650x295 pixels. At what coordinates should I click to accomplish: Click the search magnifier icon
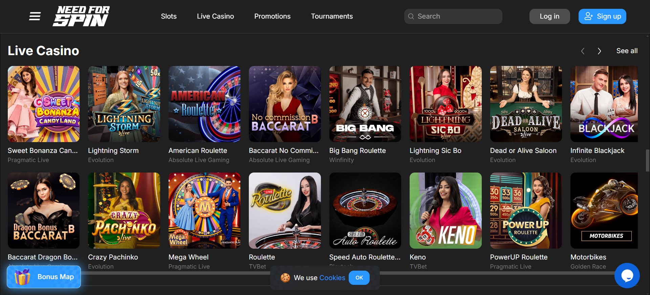pyautogui.click(x=411, y=16)
